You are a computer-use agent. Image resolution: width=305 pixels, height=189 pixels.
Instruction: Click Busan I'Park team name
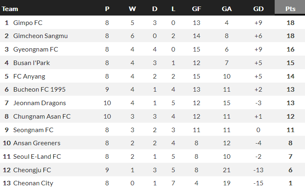point(32,63)
